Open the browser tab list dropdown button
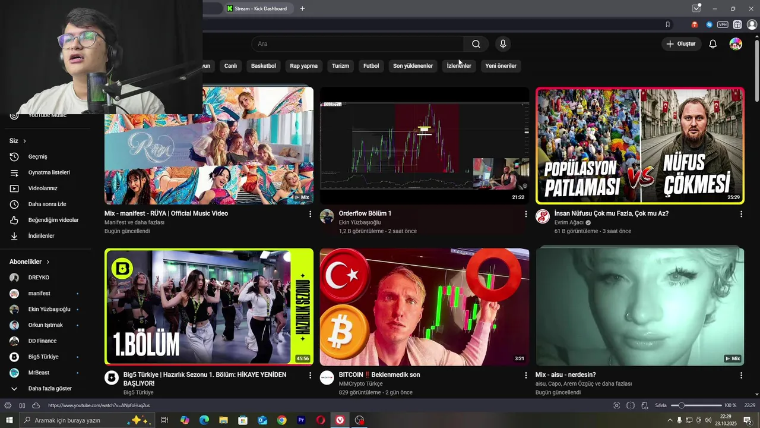760x428 pixels. (696, 8)
